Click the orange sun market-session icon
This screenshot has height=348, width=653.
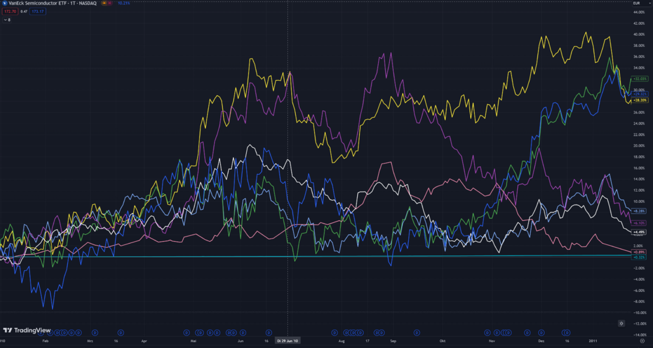pyautogui.click(x=103, y=3)
